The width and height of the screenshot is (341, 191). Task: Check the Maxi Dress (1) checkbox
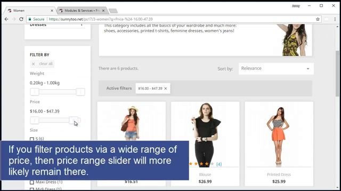[32, 183]
